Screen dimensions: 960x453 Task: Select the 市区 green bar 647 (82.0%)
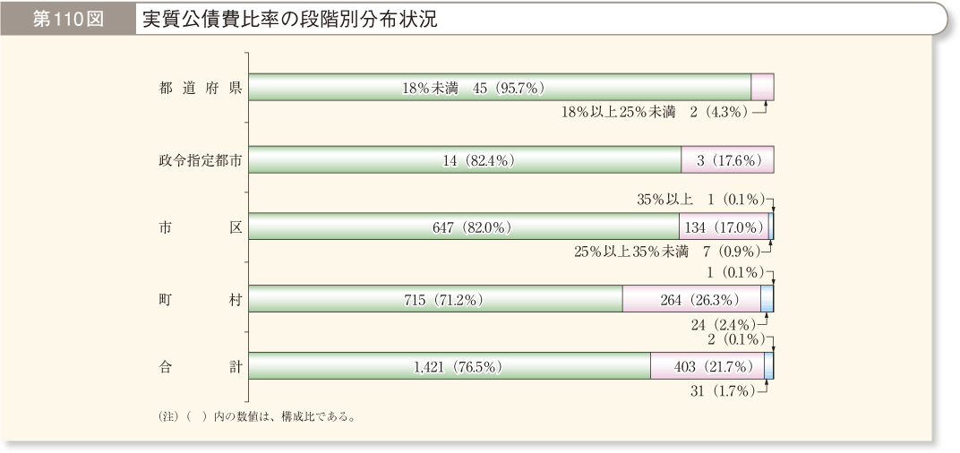pyautogui.click(x=464, y=226)
